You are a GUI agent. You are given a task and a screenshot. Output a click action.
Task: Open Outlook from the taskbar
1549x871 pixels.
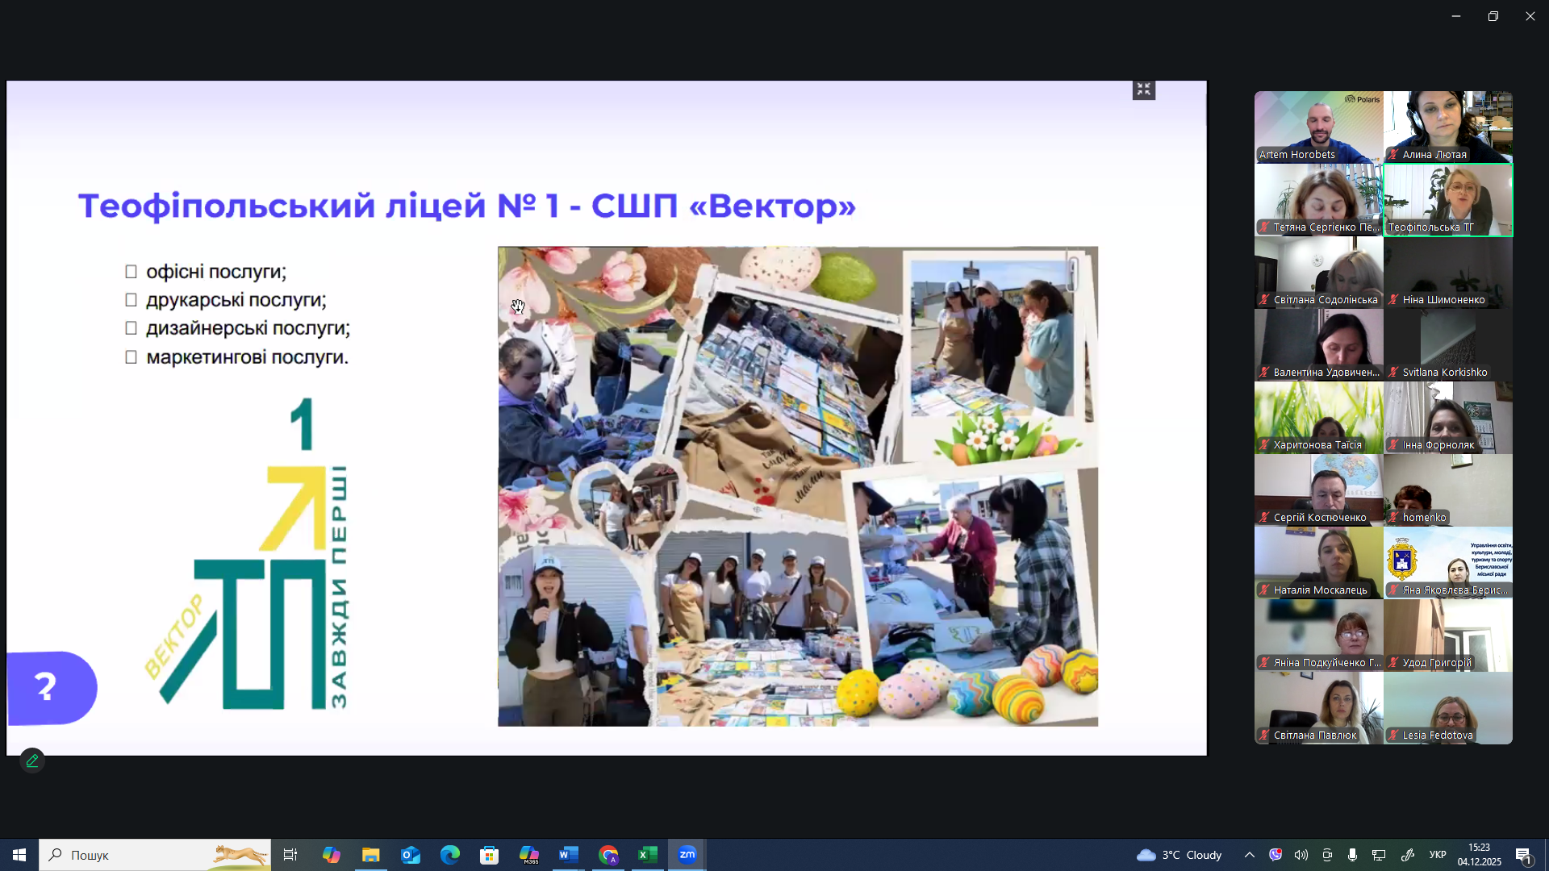tap(411, 855)
